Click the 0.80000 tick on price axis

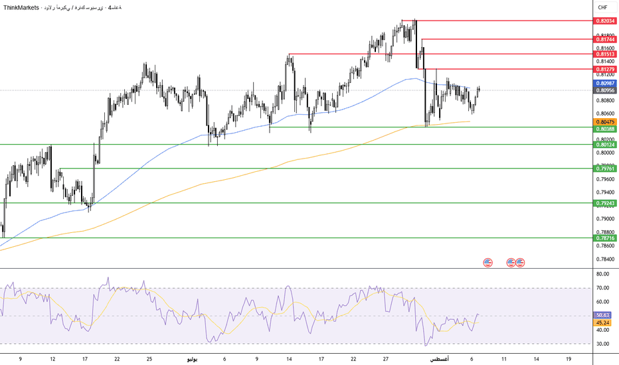coord(605,153)
